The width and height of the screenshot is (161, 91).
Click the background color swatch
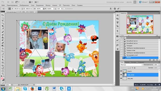coord(3,80)
